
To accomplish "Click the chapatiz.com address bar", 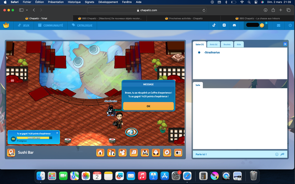I will pos(147,10).
